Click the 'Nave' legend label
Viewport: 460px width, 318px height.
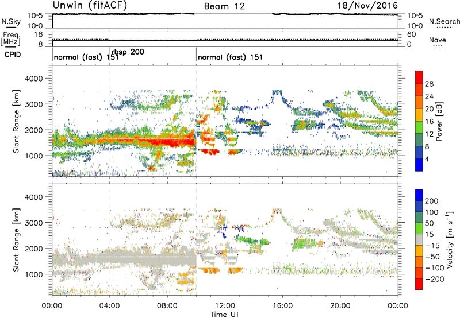tap(438, 40)
